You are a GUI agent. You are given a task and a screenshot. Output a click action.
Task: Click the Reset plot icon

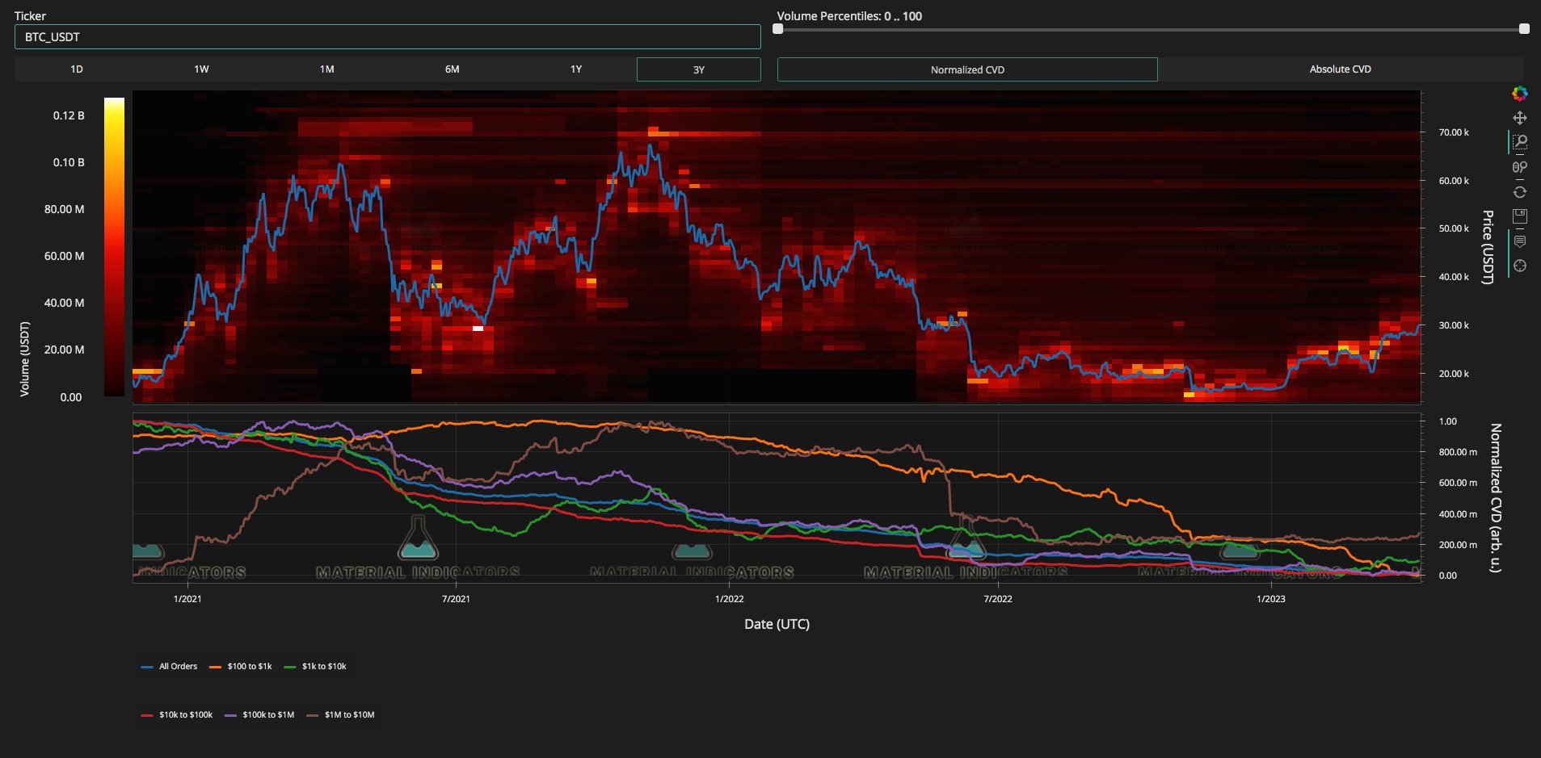[1519, 192]
